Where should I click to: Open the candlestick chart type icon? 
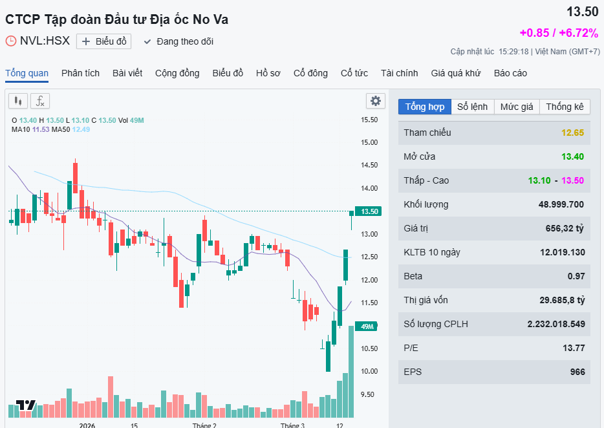18,101
